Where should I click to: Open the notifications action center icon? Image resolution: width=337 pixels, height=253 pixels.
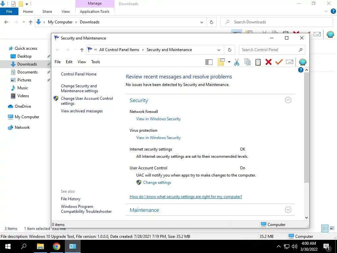[327, 247]
